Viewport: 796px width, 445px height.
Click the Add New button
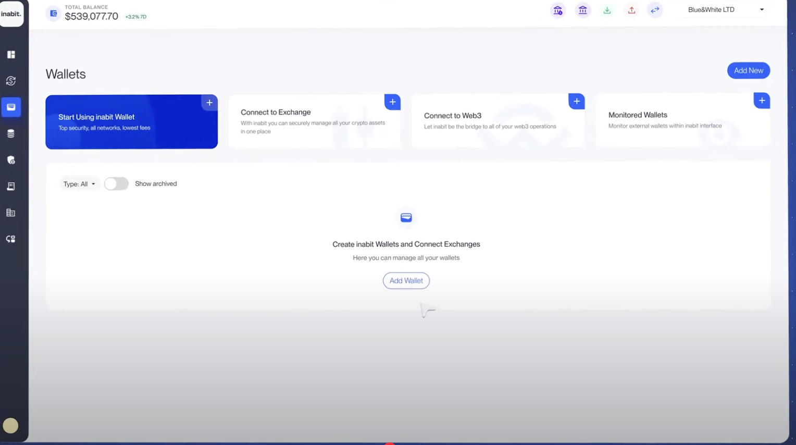pyautogui.click(x=748, y=70)
